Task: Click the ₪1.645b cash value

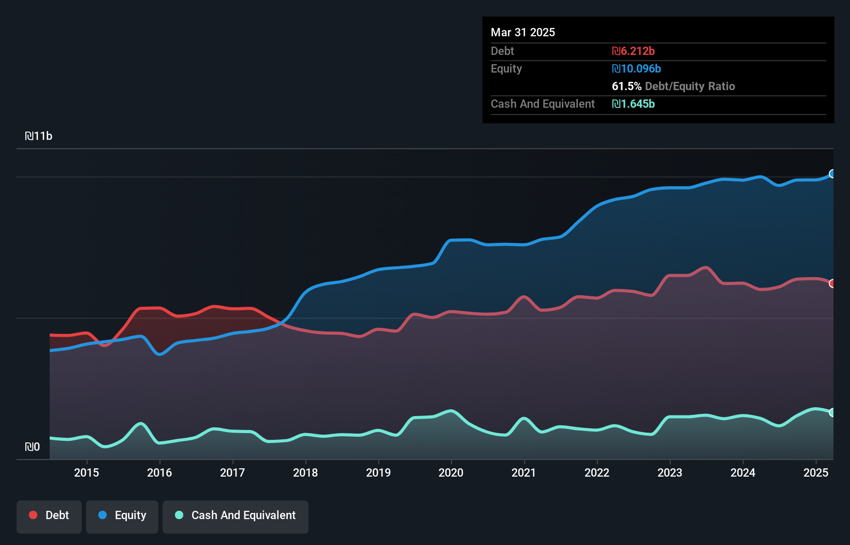Action: click(x=633, y=104)
